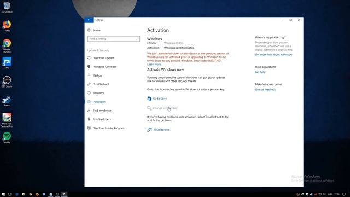Click the Windows Update refresh icon

89,58
